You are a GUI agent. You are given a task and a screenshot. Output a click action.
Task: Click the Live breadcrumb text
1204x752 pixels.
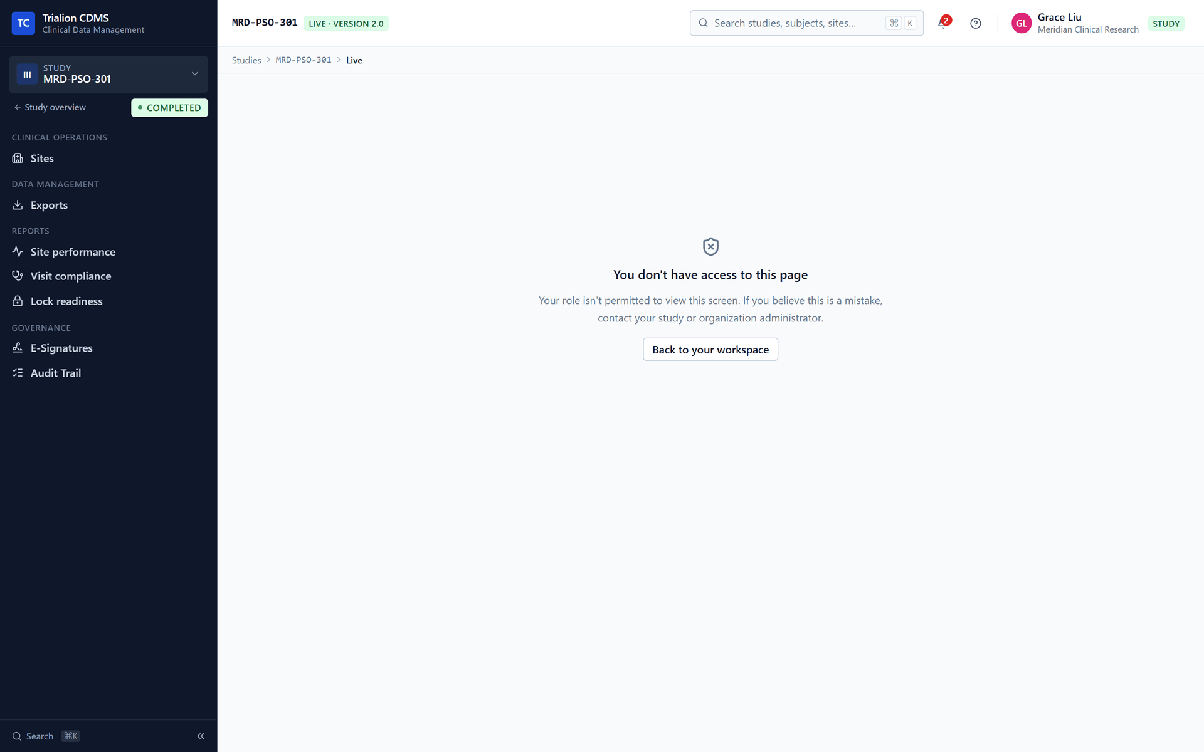click(x=354, y=60)
